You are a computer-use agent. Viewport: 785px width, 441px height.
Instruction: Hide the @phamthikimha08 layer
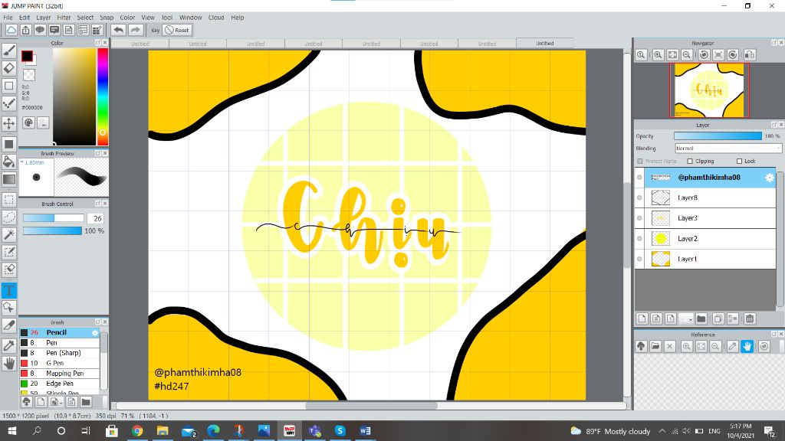(x=639, y=178)
